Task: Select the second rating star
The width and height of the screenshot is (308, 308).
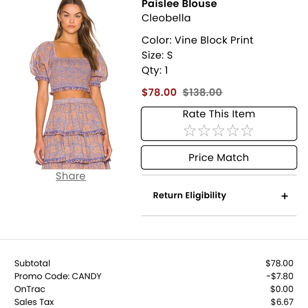Action: click(x=204, y=131)
